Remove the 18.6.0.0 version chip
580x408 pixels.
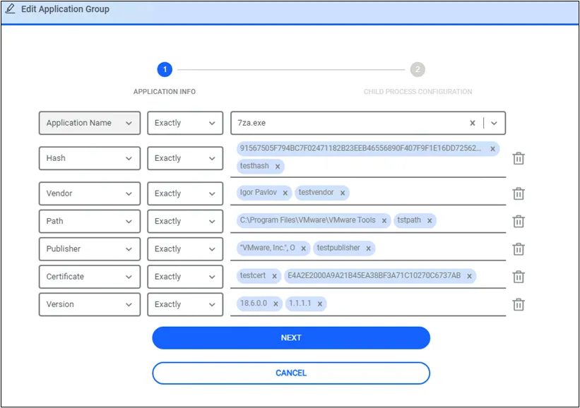[276, 304]
